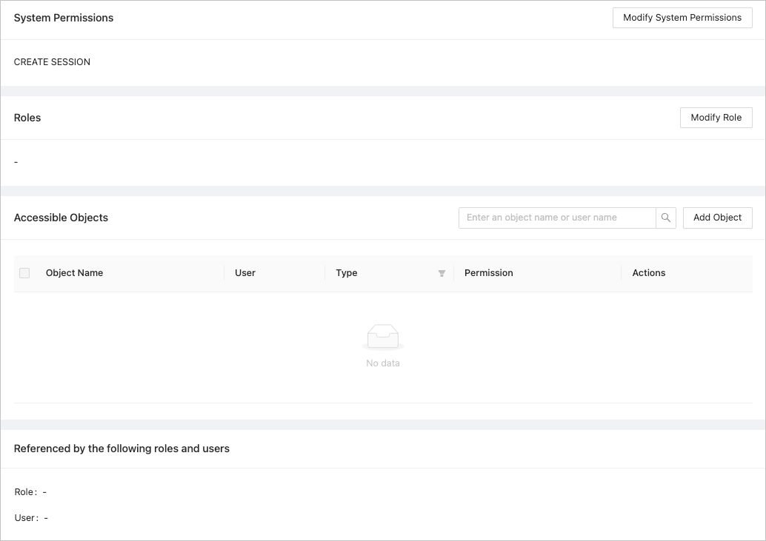The height and width of the screenshot is (541, 766).
Task: Click the magnifier search icon
Action: coord(666,218)
